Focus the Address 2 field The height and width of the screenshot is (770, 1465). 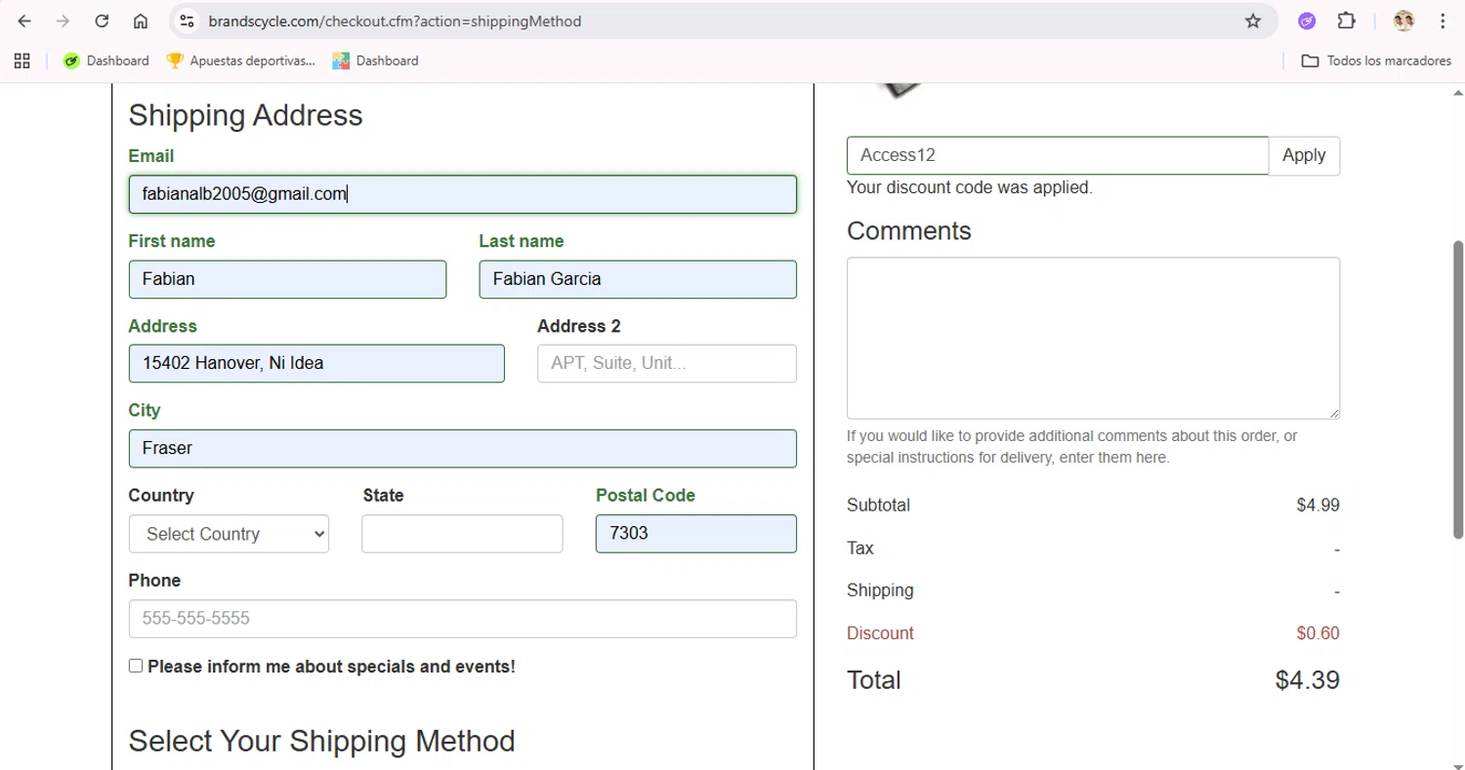pos(666,363)
